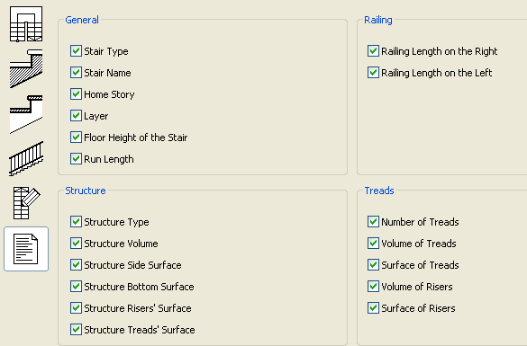Uncheck Railing Length on the Right

(373, 51)
